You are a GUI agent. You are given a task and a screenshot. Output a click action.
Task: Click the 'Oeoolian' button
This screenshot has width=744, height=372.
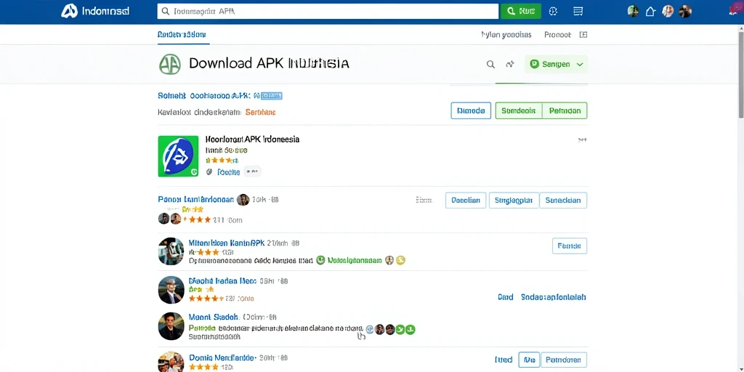coord(466,201)
